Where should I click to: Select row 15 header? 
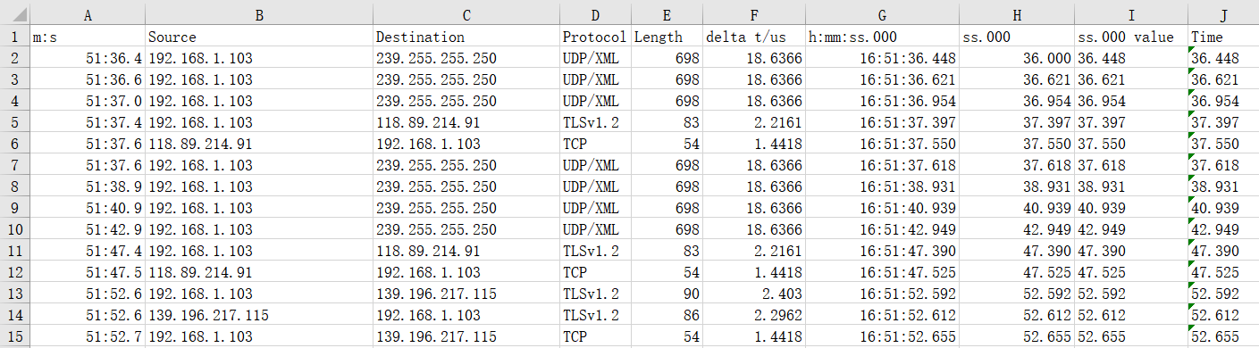(15, 336)
